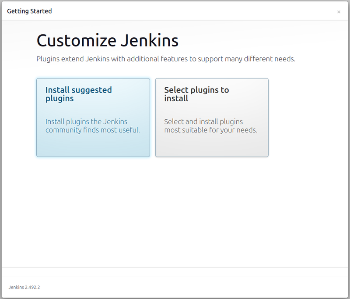
Task: Close the Getting Started dialog
Action: pyautogui.click(x=339, y=12)
